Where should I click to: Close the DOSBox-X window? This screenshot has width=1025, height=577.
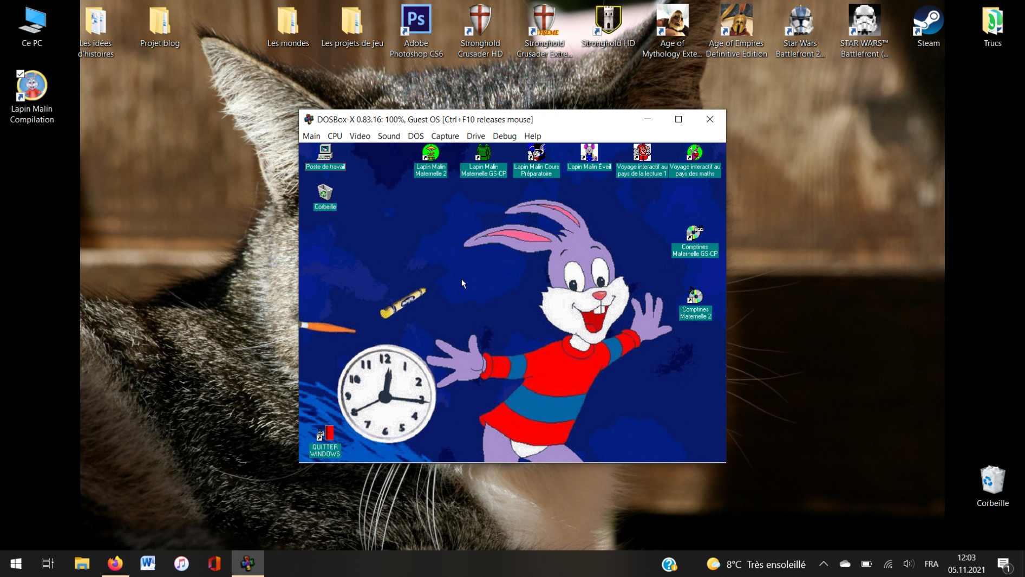click(710, 119)
